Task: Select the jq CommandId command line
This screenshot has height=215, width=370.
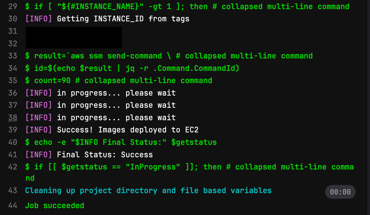Action: (132, 68)
